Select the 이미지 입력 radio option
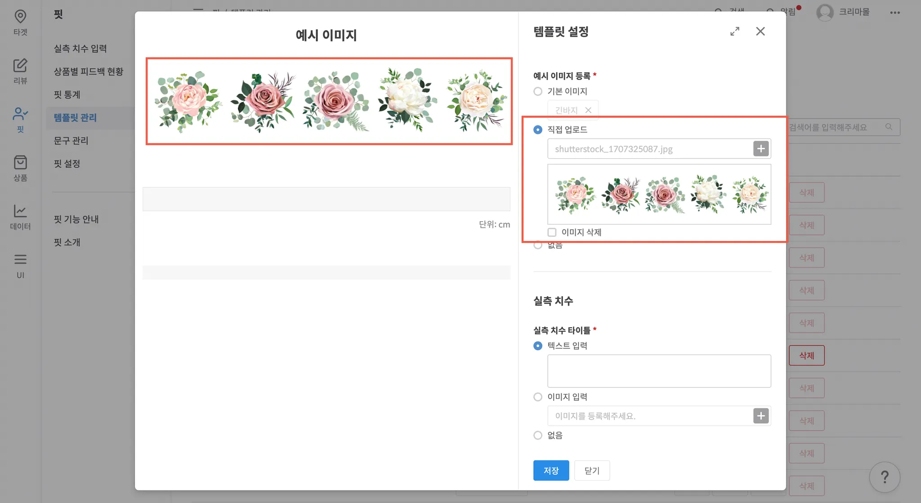The width and height of the screenshot is (921, 503). [x=538, y=397]
